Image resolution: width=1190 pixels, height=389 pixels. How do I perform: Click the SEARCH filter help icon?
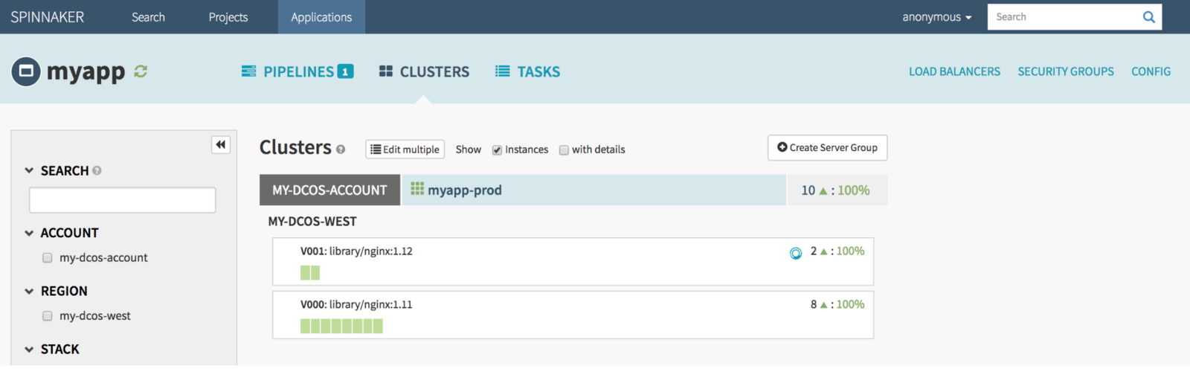click(97, 170)
